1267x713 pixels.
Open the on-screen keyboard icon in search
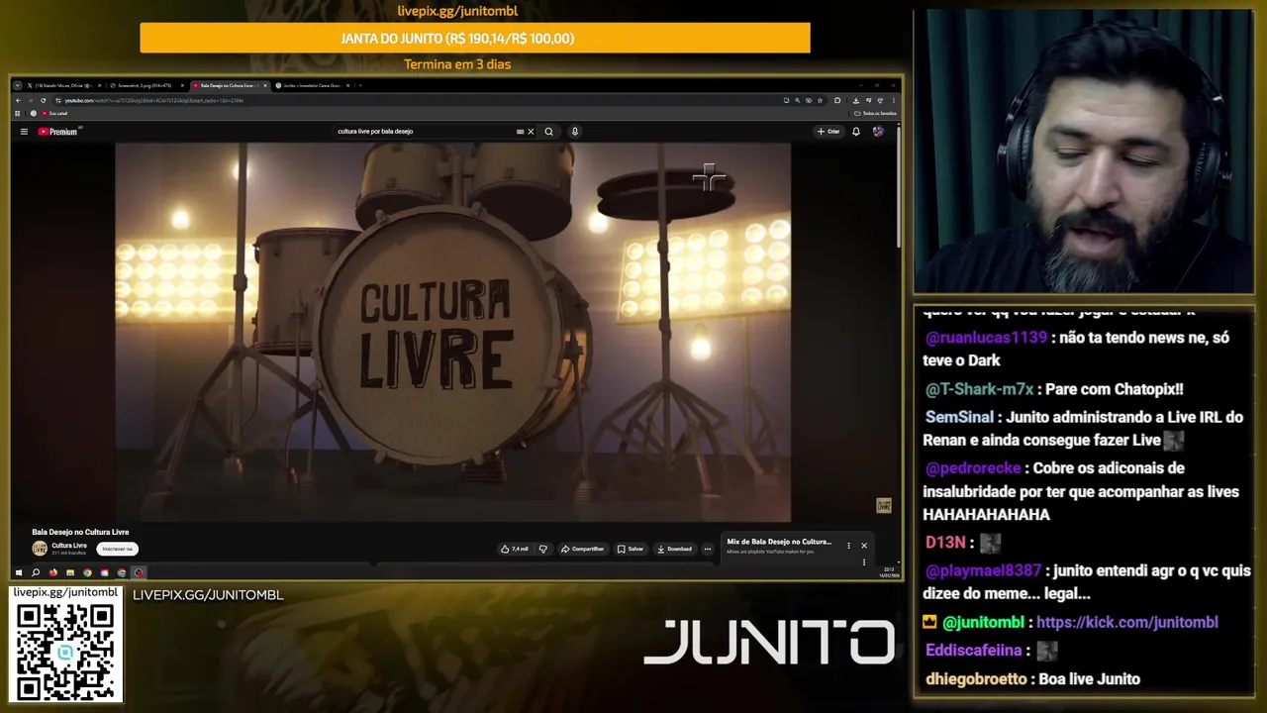pyautogui.click(x=520, y=131)
